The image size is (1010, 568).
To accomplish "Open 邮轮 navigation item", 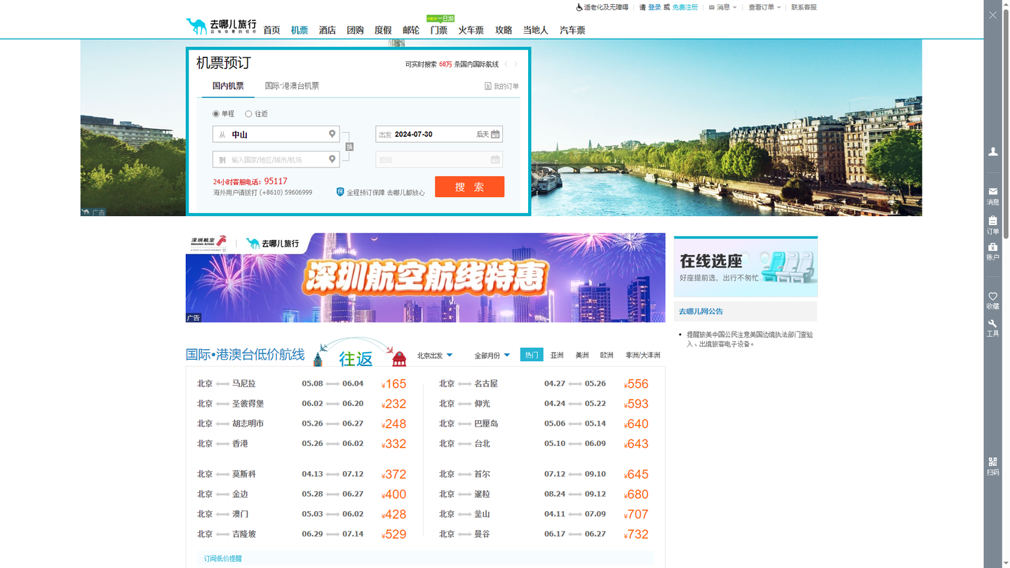I will [x=411, y=30].
